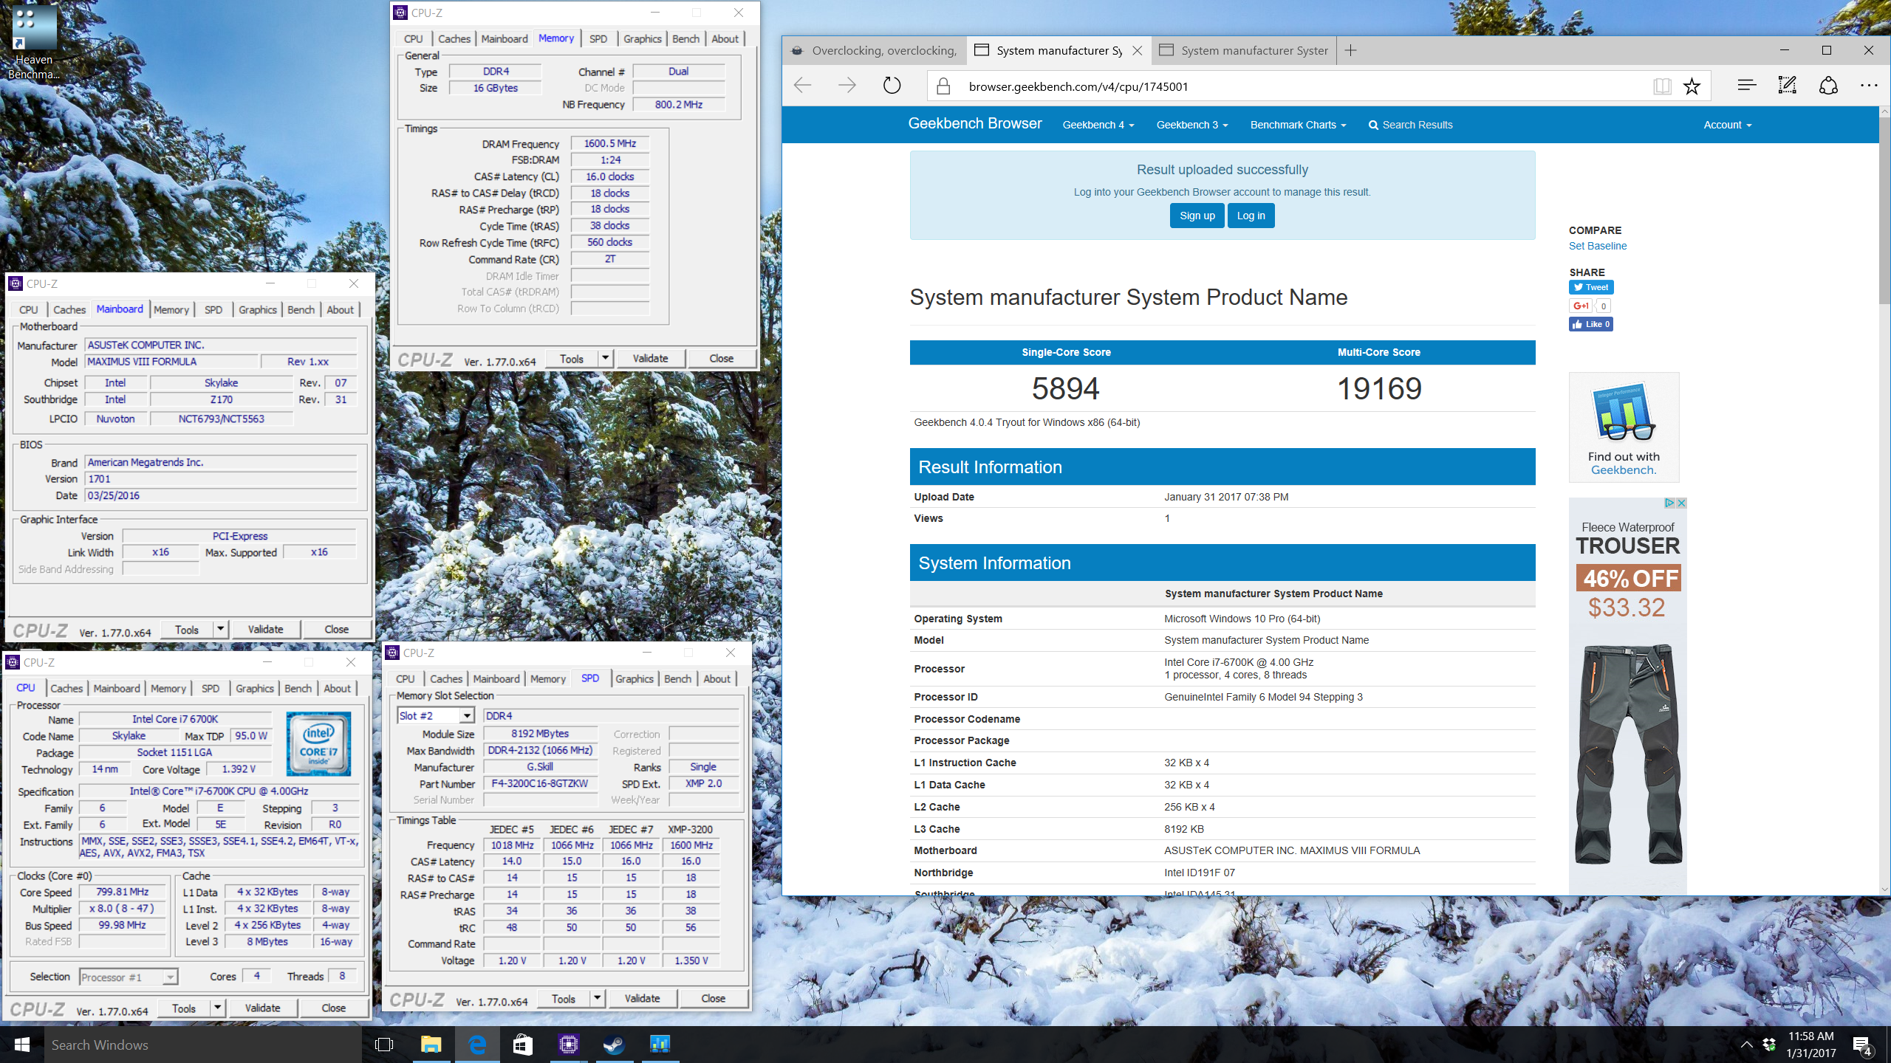Viewport: 1891px width, 1063px height.
Task: Open Reading view in Edge
Action: click(1662, 86)
